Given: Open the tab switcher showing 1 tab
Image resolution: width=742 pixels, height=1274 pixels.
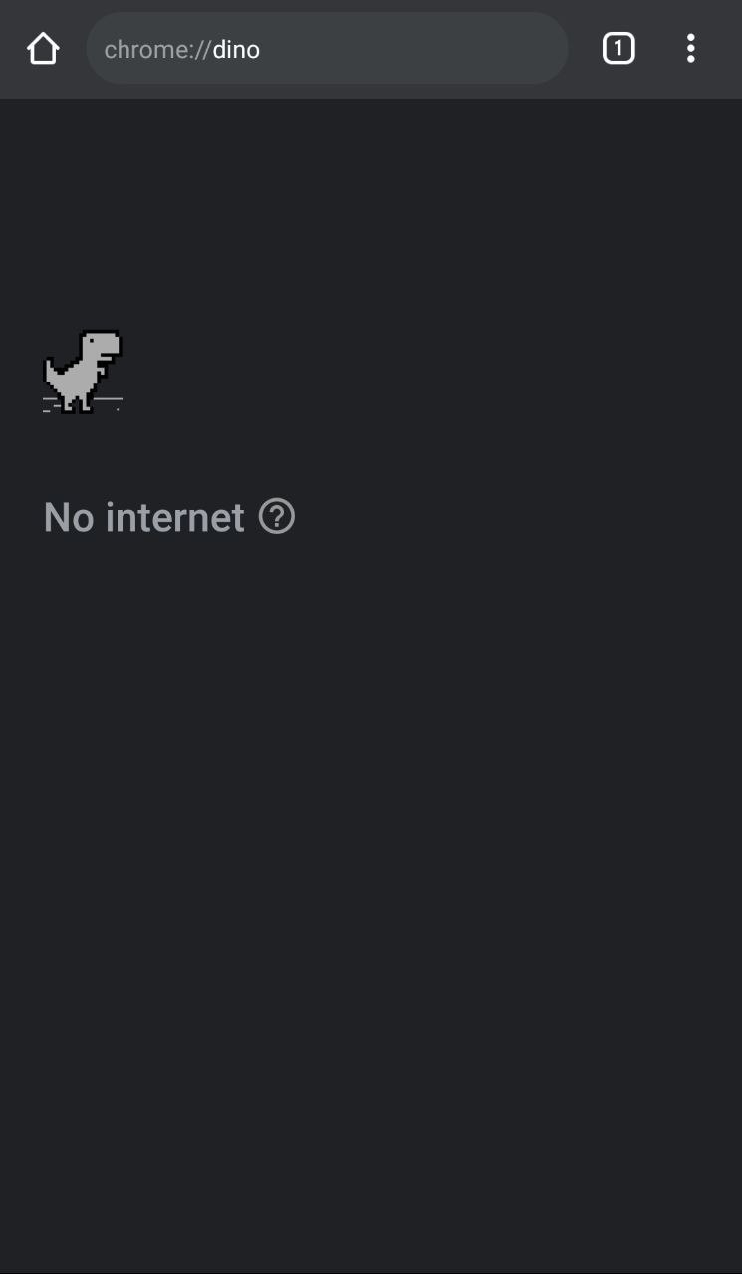Looking at the screenshot, I should pos(618,48).
